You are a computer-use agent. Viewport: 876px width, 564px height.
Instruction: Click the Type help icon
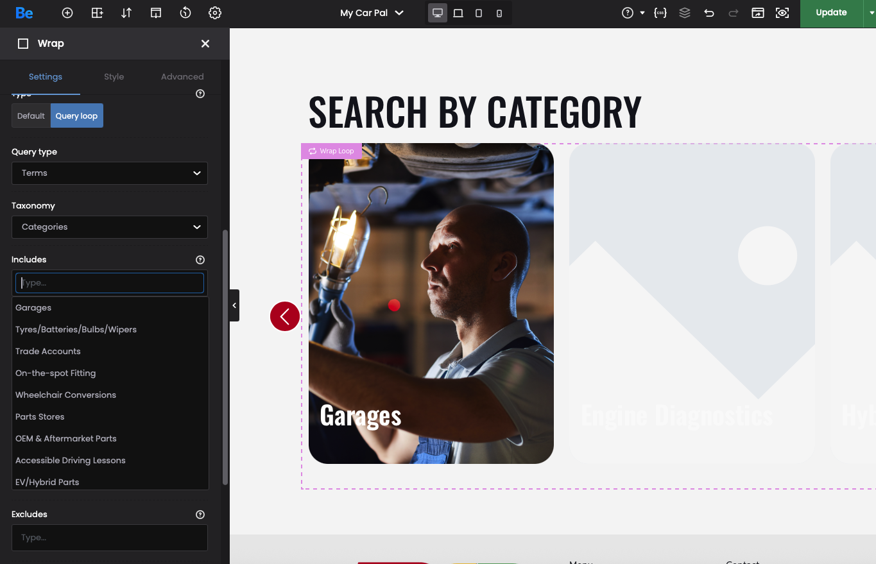tap(200, 94)
